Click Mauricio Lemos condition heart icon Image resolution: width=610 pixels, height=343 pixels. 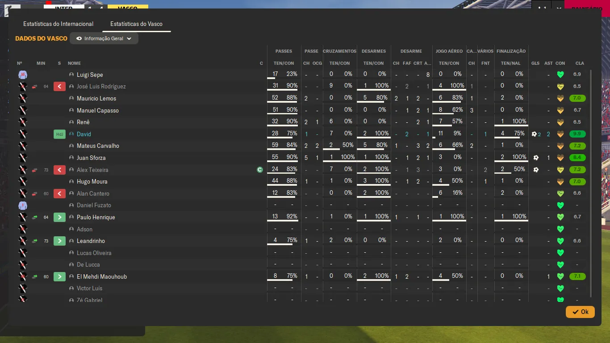[x=560, y=98]
